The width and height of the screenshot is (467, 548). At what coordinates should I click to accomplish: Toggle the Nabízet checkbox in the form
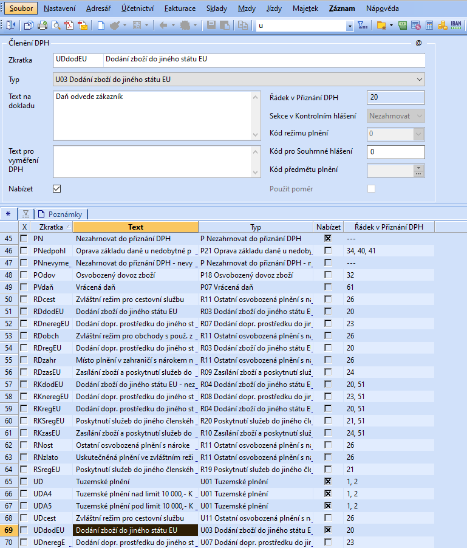point(57,189)
